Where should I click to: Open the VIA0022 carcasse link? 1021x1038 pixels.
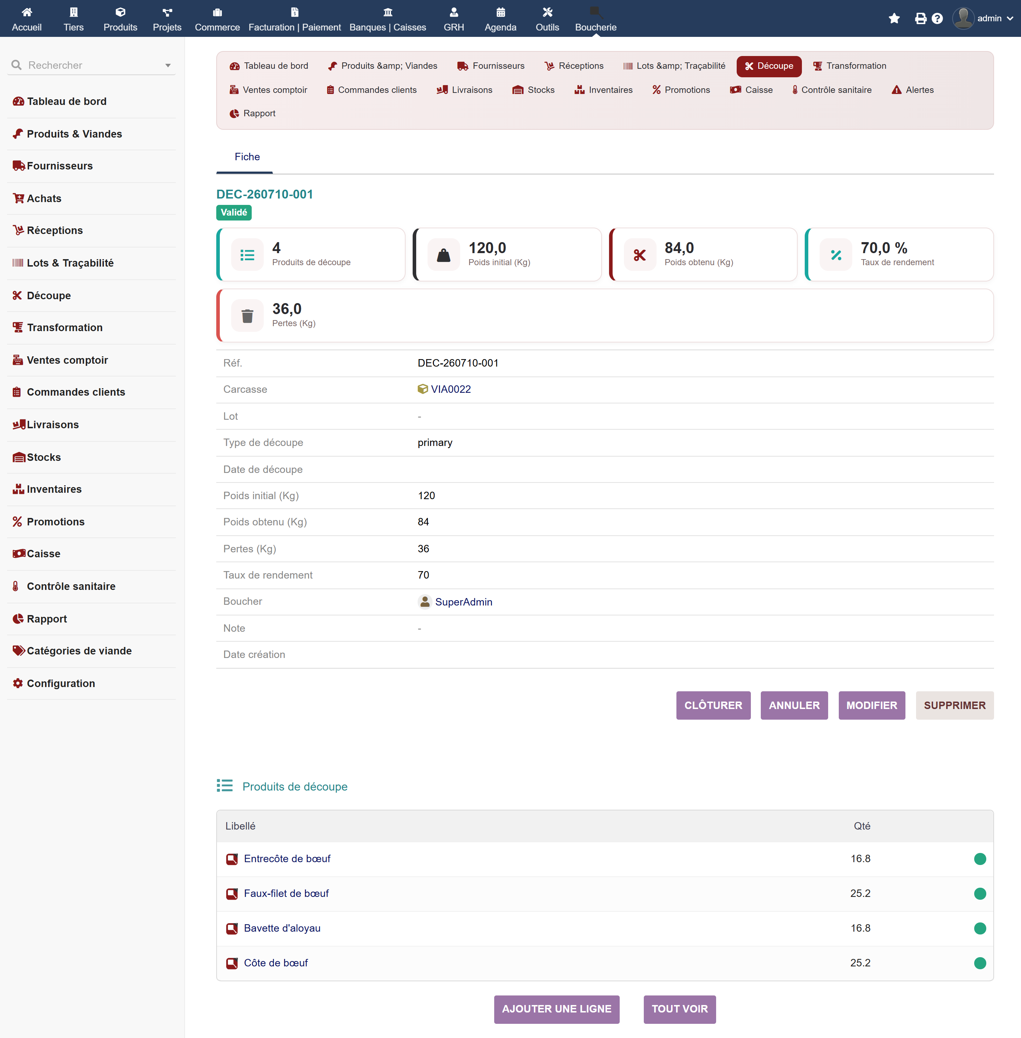(451, 389)
